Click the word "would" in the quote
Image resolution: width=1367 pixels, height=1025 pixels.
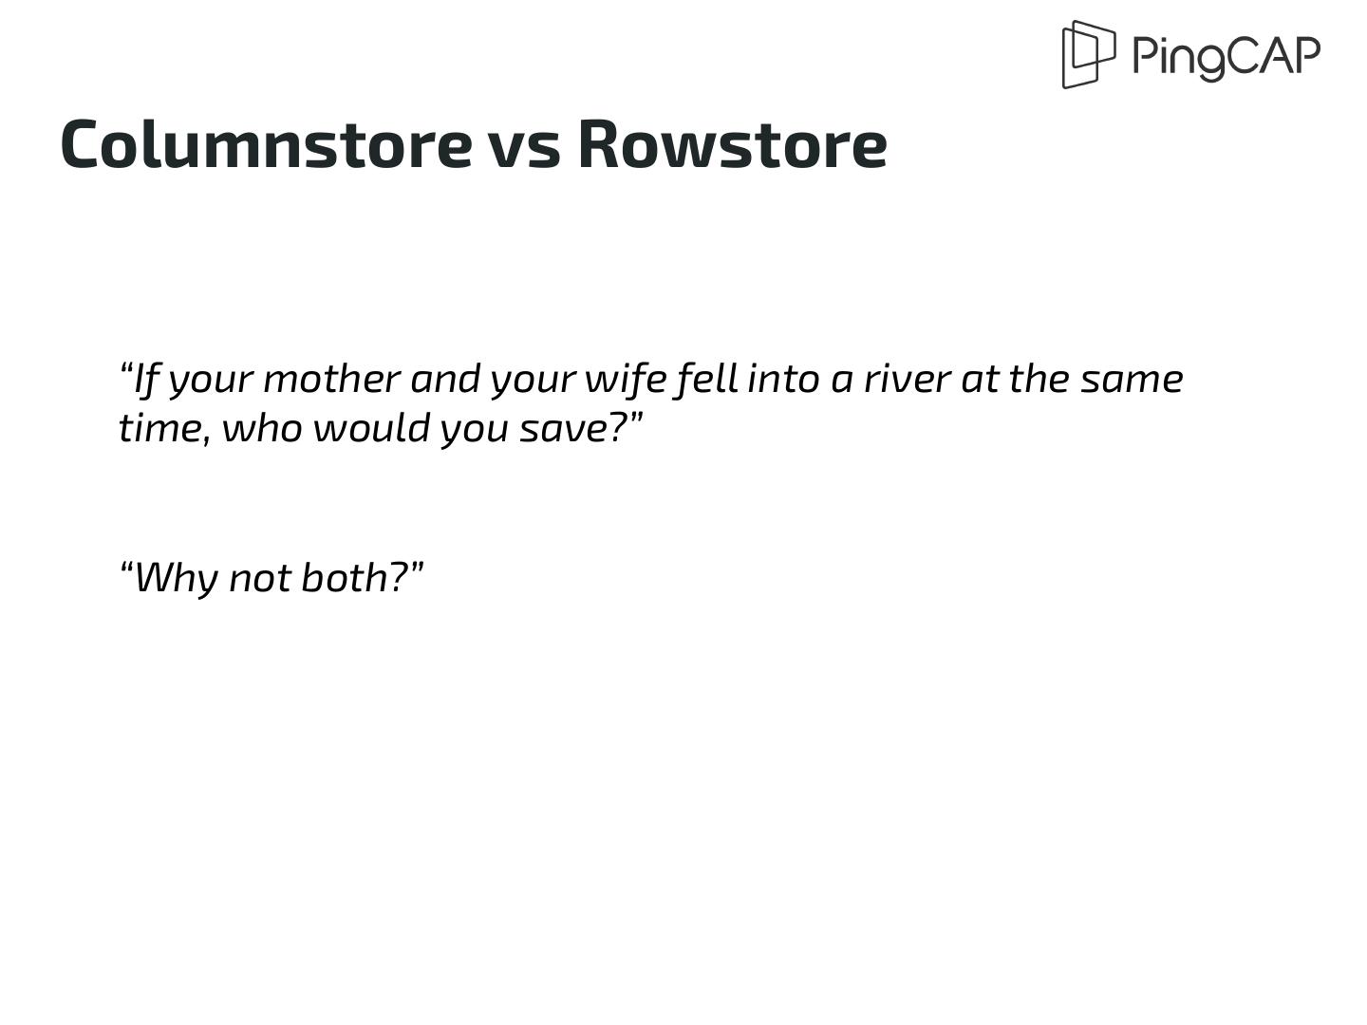(x=371, y=428)
